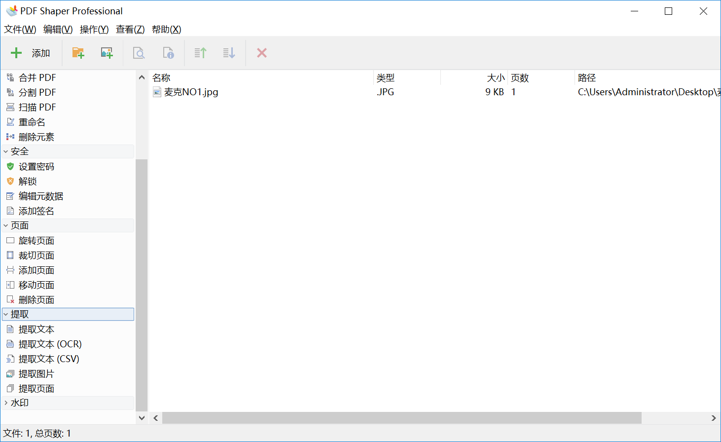Click the File properties info icon

pos(168,53)
